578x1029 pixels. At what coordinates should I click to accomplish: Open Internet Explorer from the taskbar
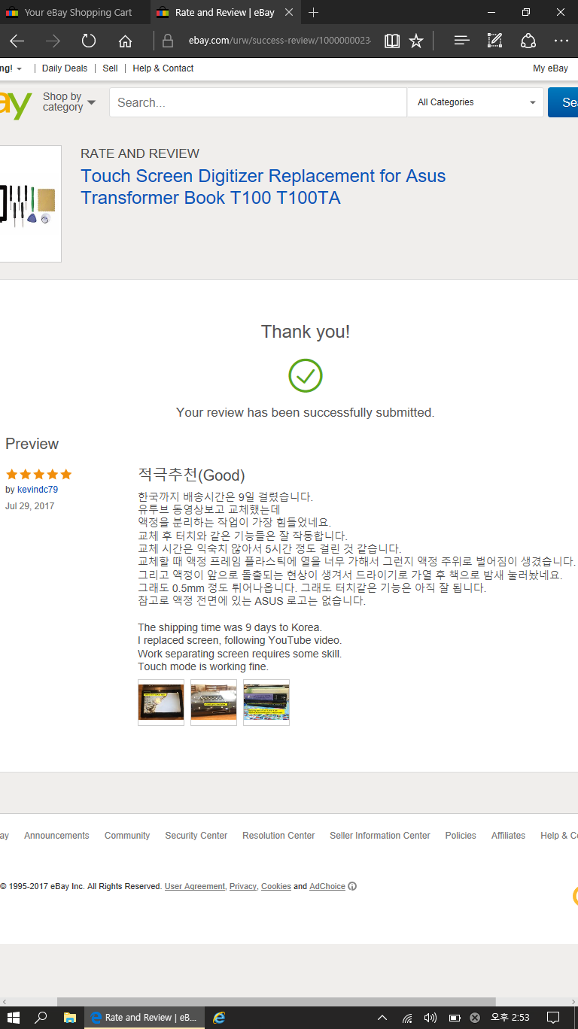219,1017
